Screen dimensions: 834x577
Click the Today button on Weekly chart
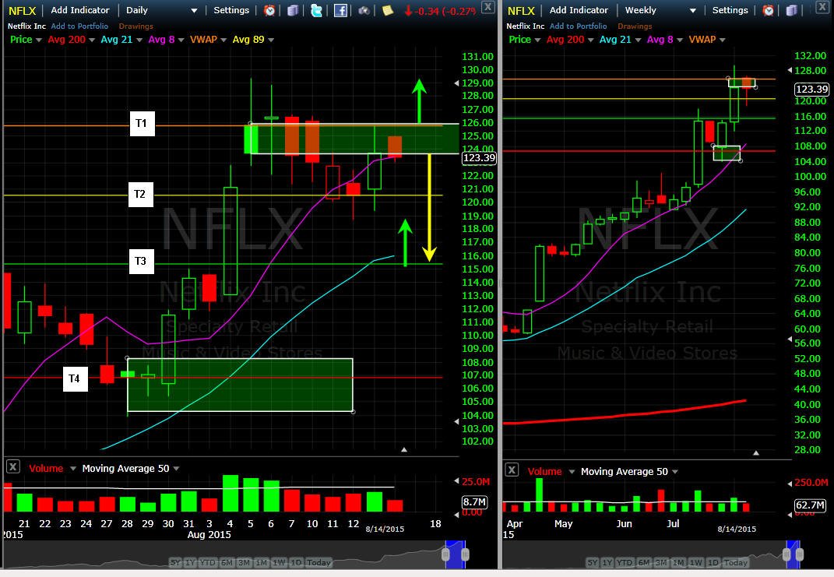(x=736, y=563)
